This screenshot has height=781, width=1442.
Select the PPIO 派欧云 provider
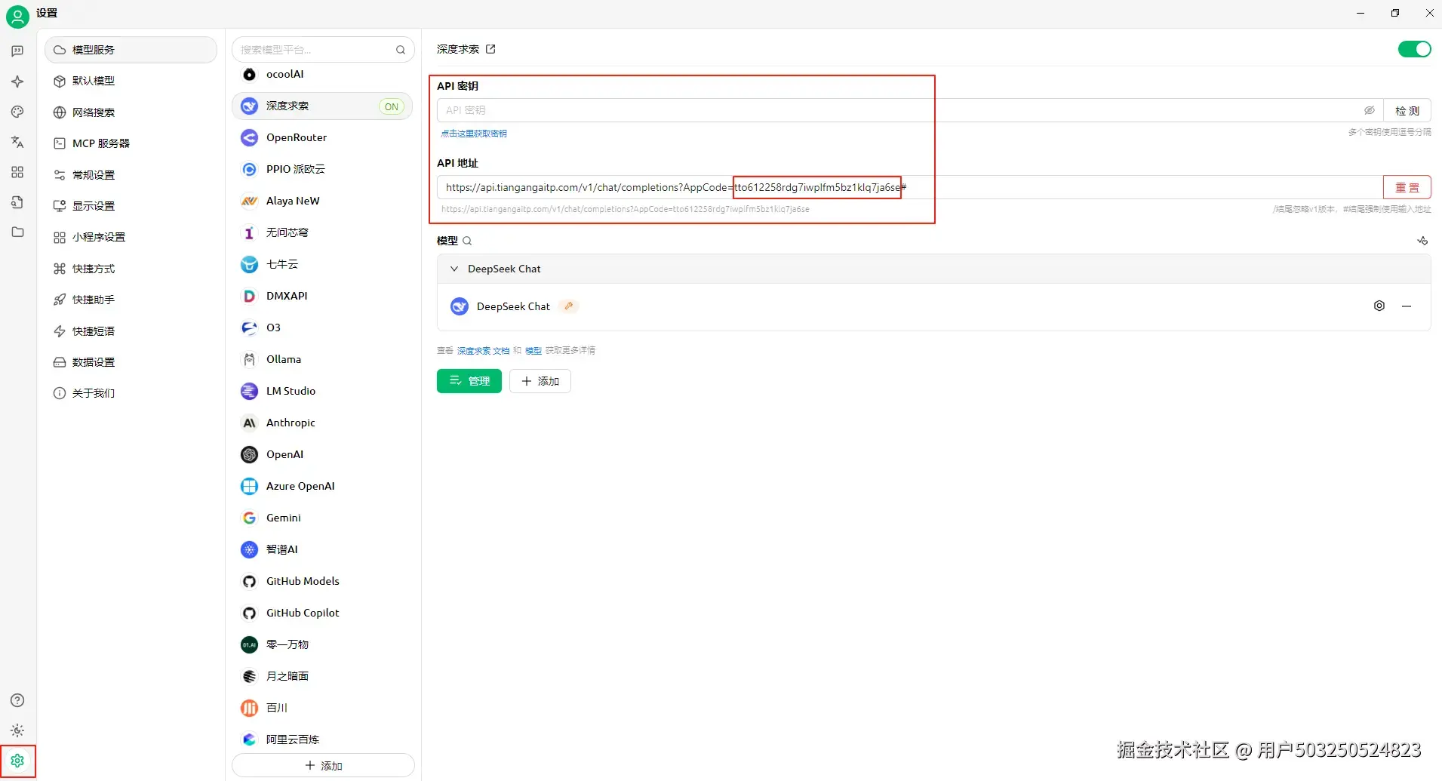pos(323,169)
